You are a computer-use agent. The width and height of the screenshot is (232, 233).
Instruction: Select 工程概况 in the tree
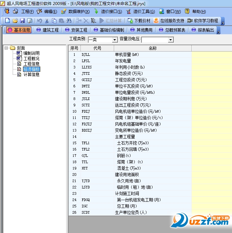[31, 58]
